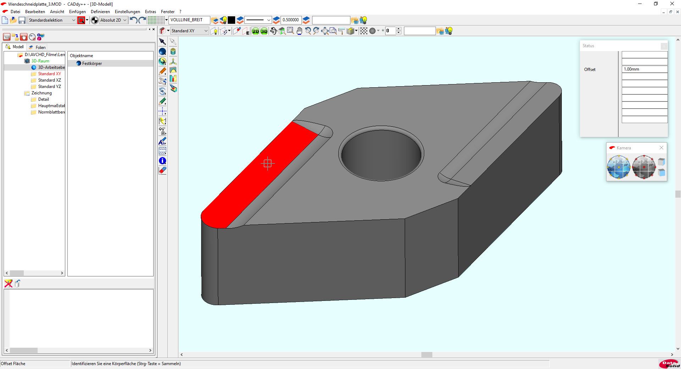Click the zoom window magnifier icon
This screenshot has height=369, width=681.
tap(290, 31)
